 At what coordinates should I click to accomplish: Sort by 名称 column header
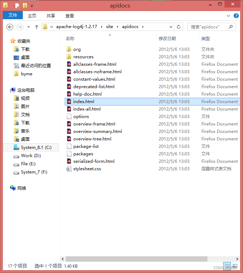70,38
